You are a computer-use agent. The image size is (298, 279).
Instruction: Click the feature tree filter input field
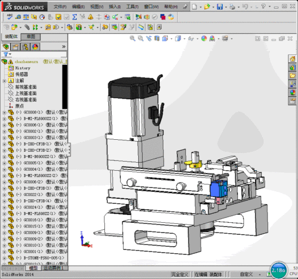pyautogui.click(x=39, y=54)
